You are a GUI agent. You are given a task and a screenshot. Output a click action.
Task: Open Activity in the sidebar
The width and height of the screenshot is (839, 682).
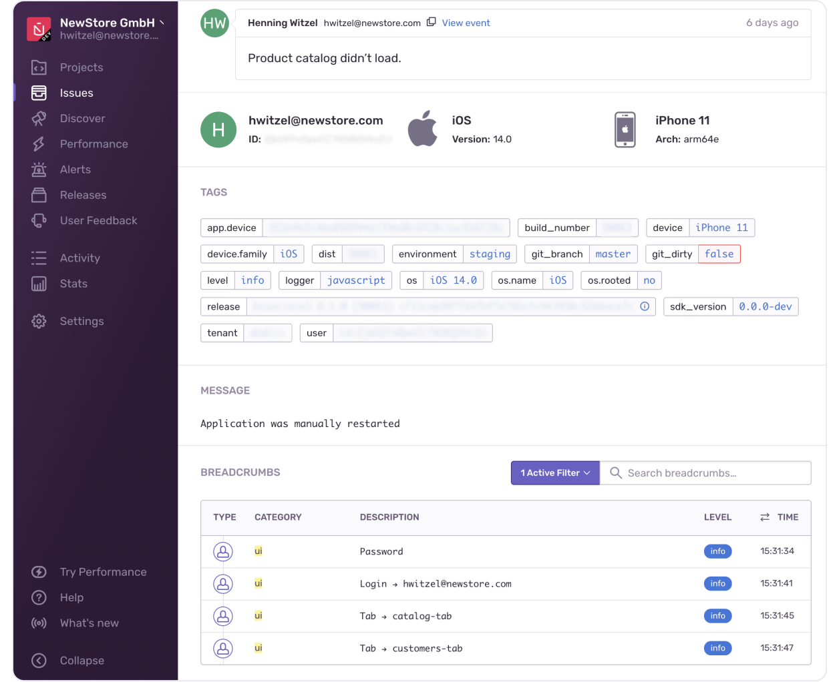79,258
